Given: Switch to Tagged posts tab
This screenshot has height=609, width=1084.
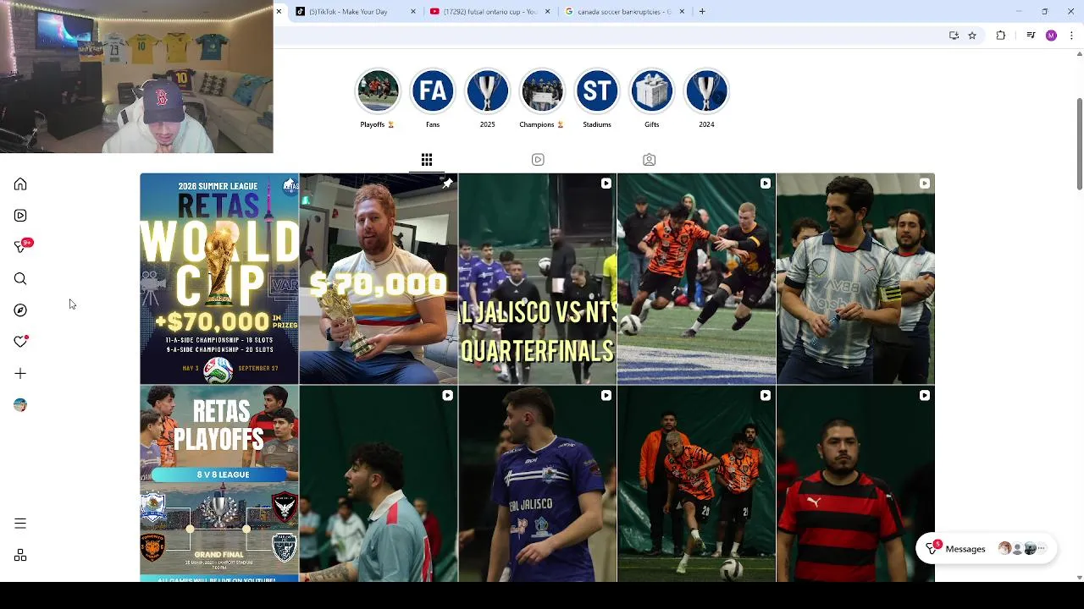Looking at the screenshot, I should (649, 160).
